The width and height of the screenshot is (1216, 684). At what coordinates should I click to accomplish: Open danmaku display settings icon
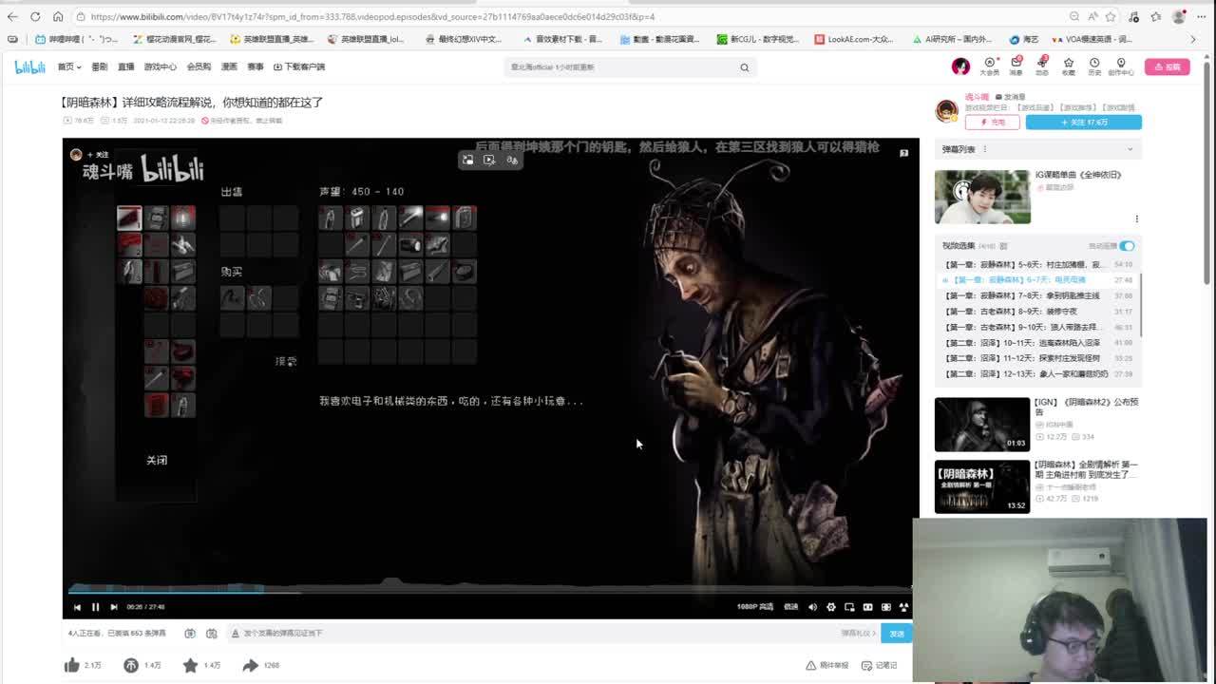211,633
